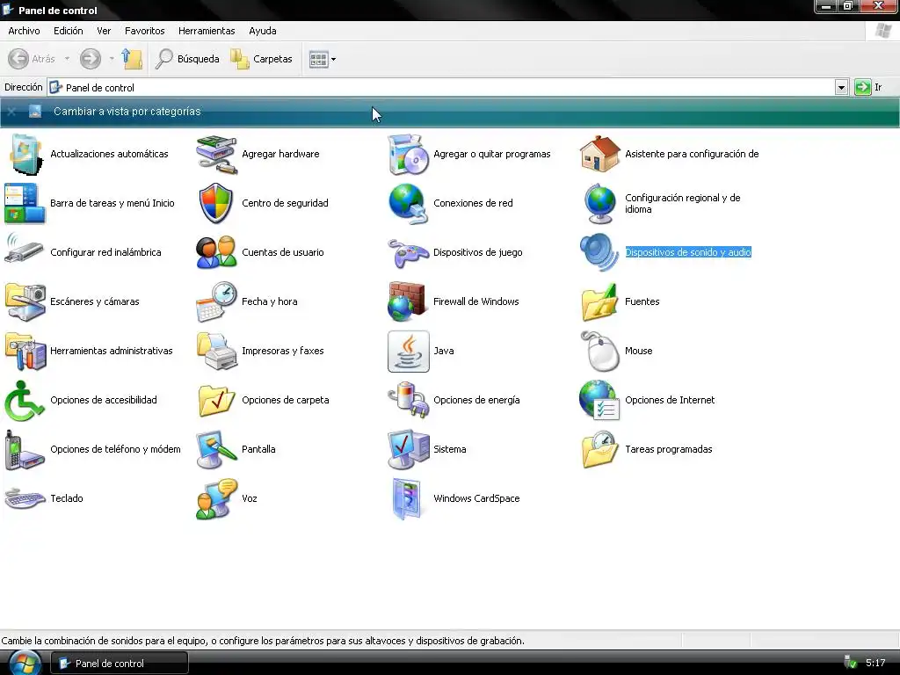Open the Sistema computer icon

point(408,449)
